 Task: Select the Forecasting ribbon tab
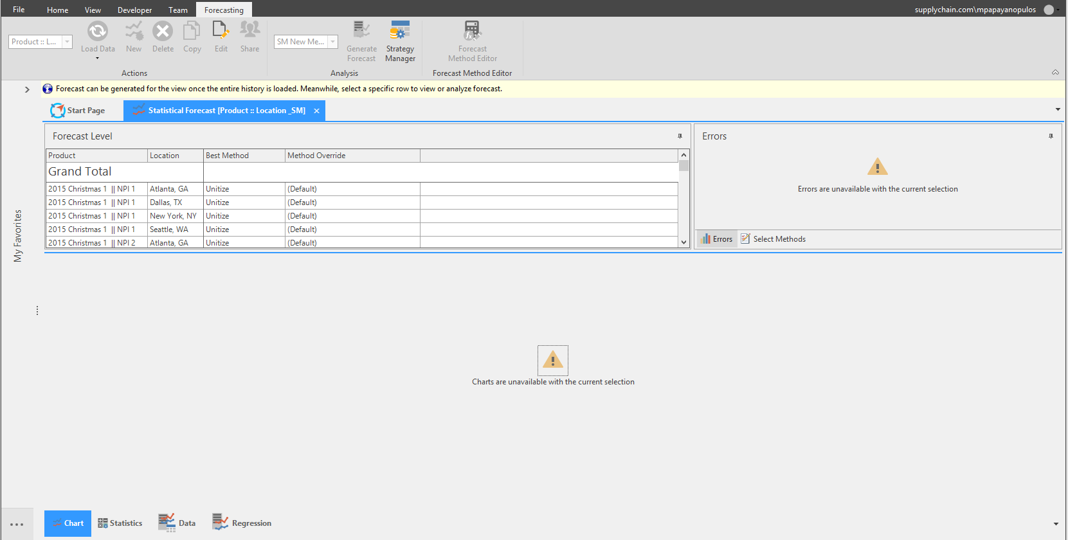(224, 10)
